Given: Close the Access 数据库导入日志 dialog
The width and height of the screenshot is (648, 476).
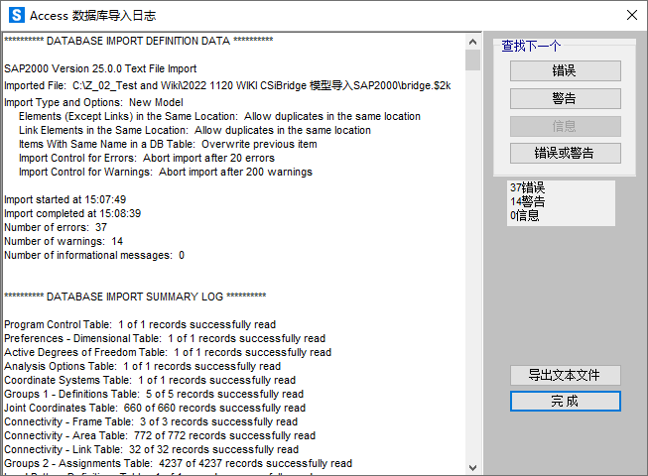Looking at the screenshot, I should click(631, 15).
